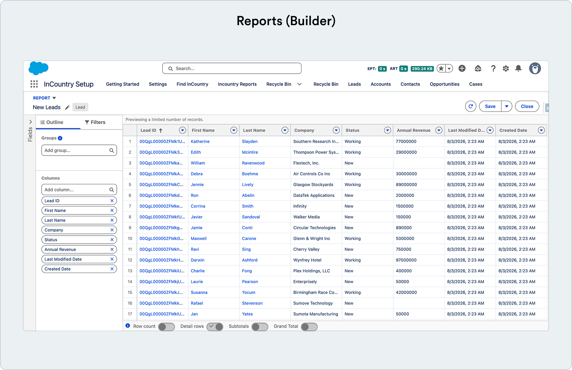Edit report name with pencil icon
This screenshot has width=572, height=370.
click(67, 107)
